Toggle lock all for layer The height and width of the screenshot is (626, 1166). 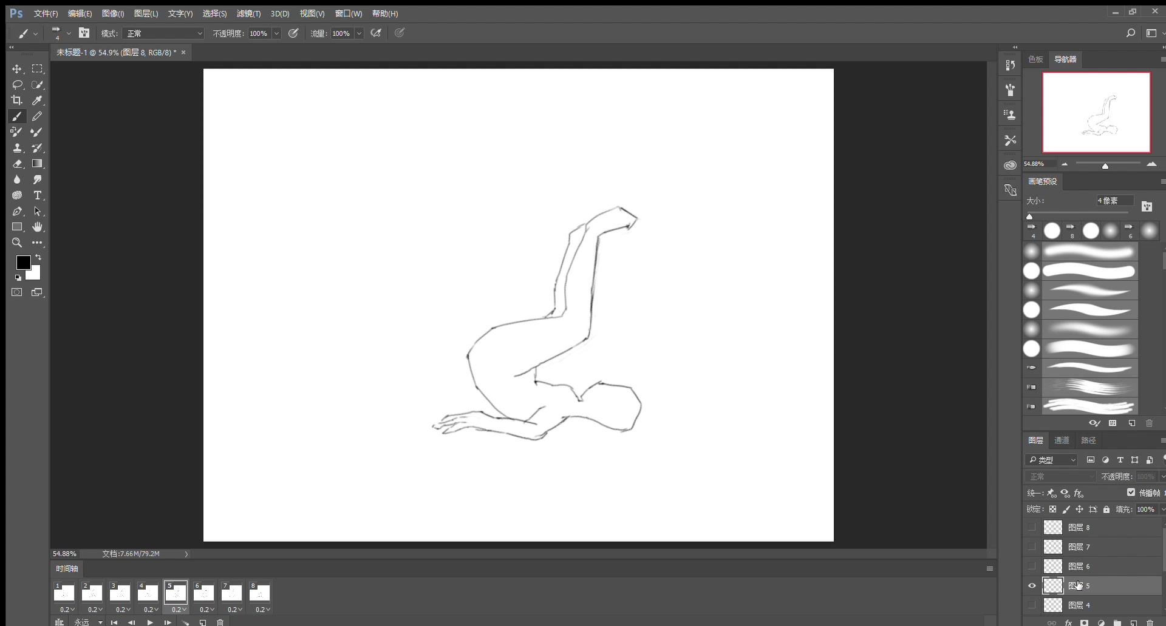coord(1106,510)
